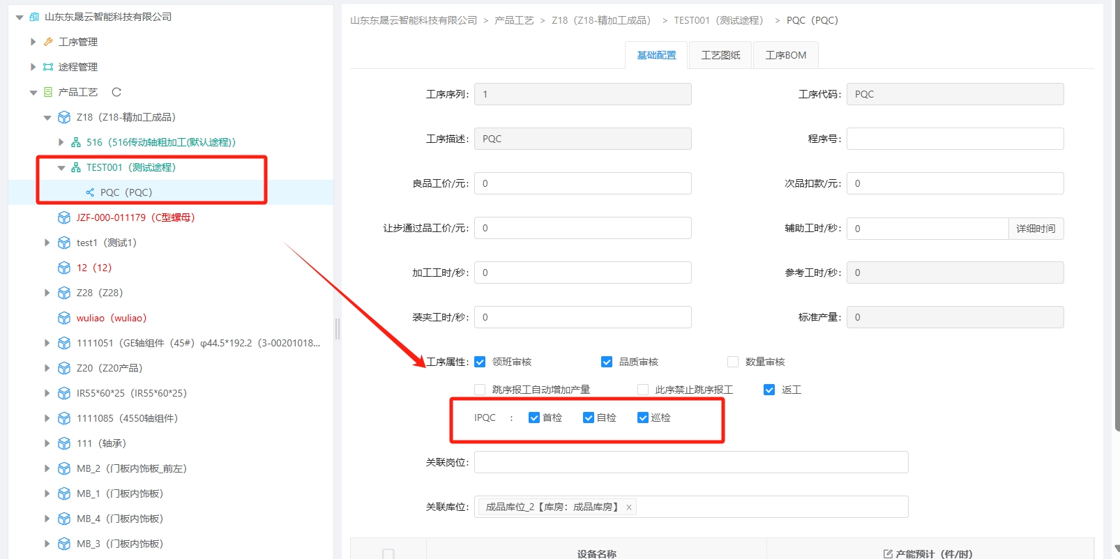Remove the 成品库位_2 tag with its x icon
Viewport: 1120px width, 559px height.
(629, 507)
